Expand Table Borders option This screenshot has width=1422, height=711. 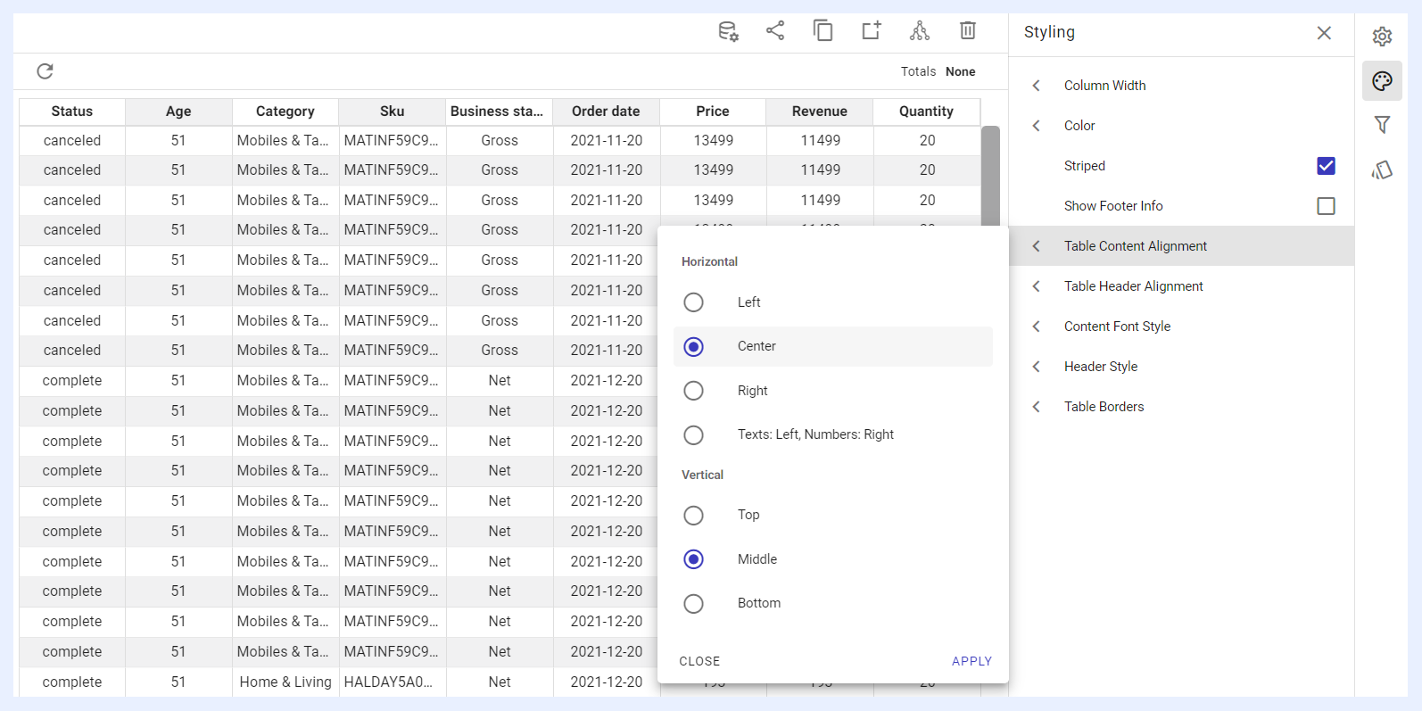point(1181,407)
